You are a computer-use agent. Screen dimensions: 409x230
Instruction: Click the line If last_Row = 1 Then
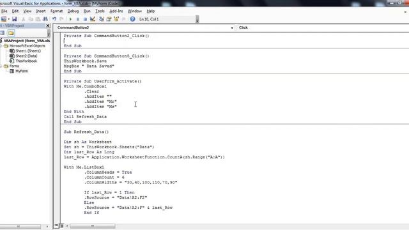pos(109,192)
